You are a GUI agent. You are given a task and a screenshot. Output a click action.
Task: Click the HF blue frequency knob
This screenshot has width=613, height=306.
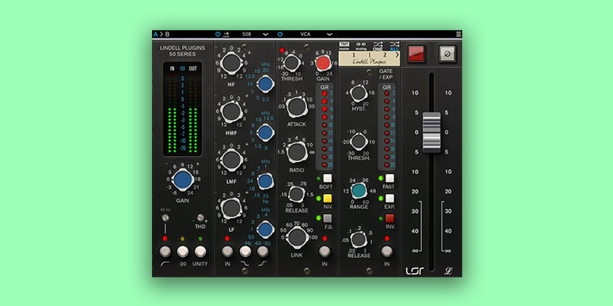point(265,83)
